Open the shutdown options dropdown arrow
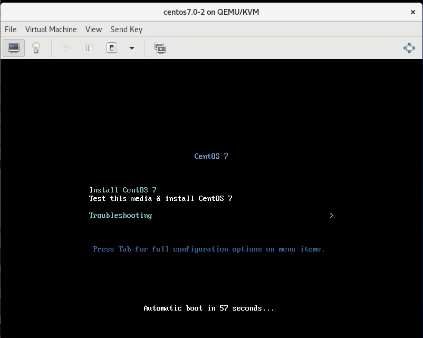Viewport: 423px width, 338px height. coord(132,48)
